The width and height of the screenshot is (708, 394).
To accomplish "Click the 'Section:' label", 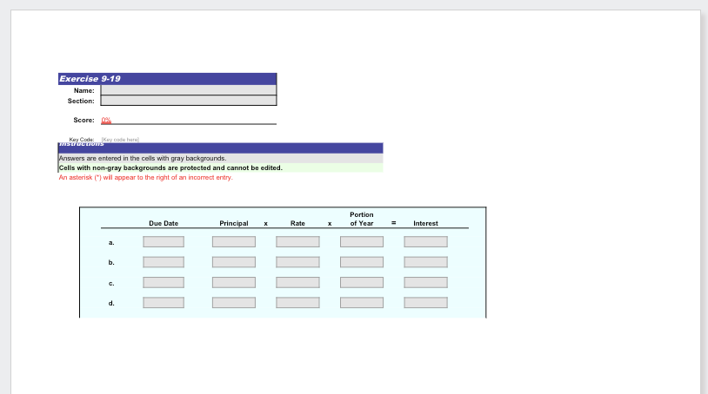I will (81, 101).
